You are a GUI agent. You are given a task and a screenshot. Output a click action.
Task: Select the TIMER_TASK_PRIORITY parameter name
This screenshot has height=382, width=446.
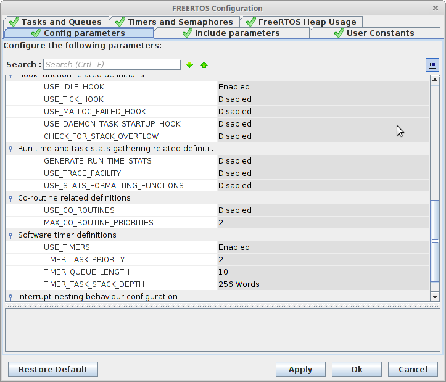(x=84, y=260)
